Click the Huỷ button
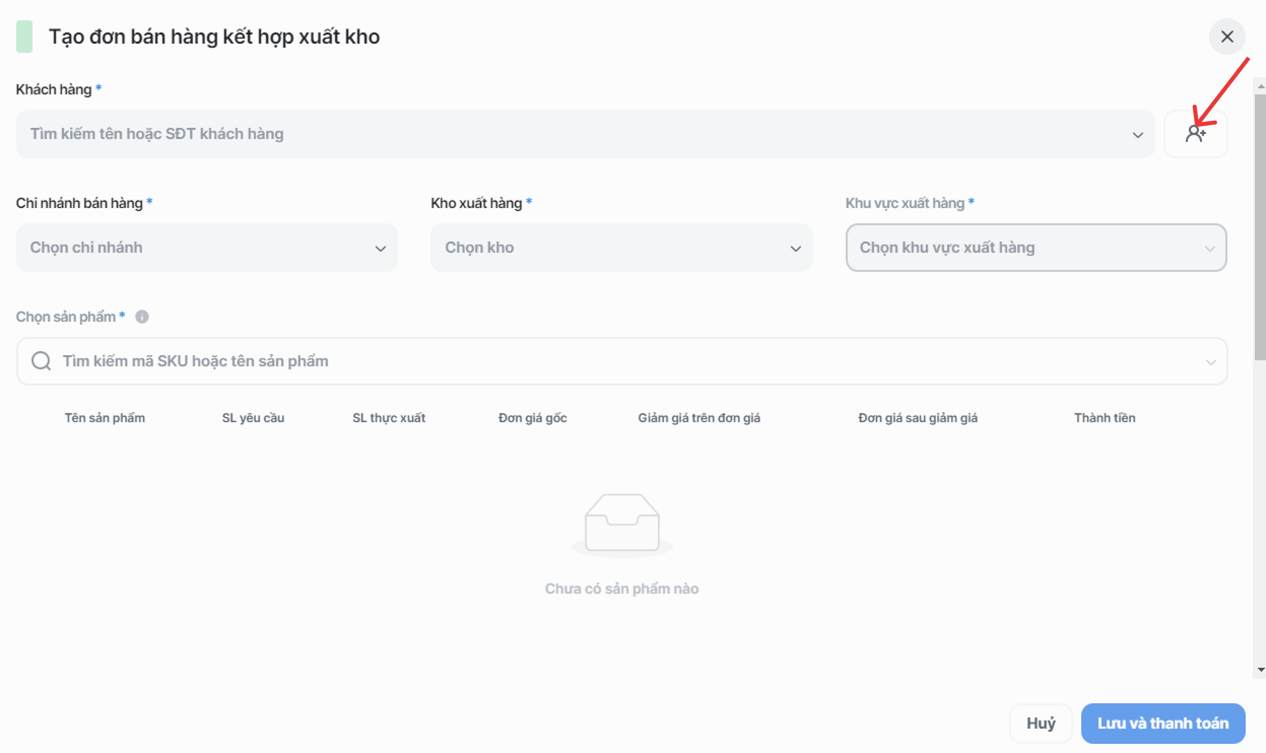This screenshot has height=753, width=1266. click(1041, 723)
